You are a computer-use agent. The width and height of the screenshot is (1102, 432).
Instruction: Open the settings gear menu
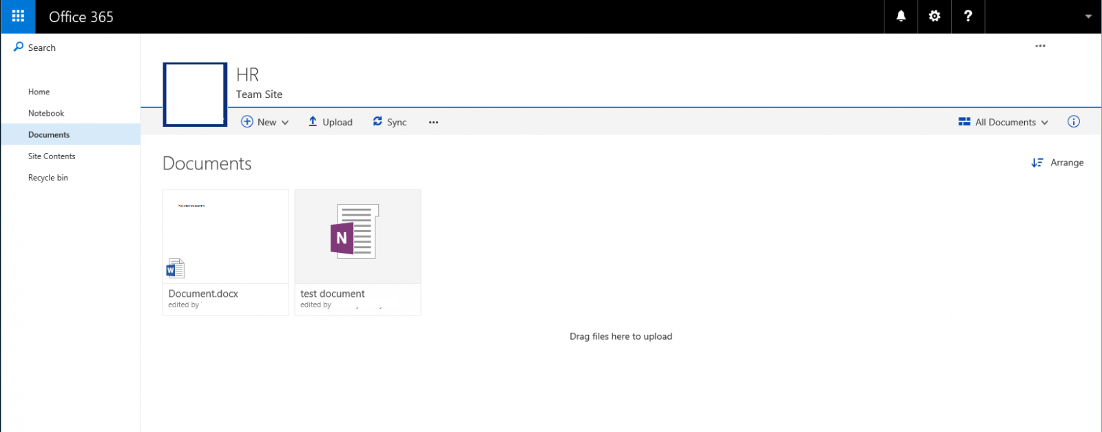point(935,17)
